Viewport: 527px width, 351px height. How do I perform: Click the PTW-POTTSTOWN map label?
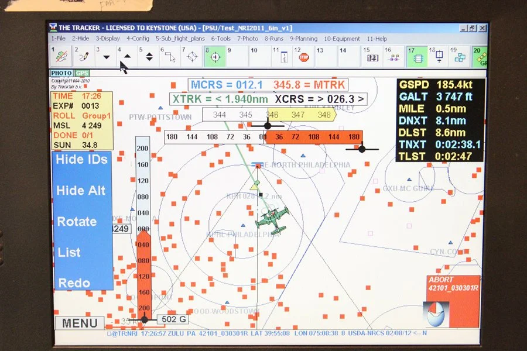pyautogui.click(x=160, y=117)
